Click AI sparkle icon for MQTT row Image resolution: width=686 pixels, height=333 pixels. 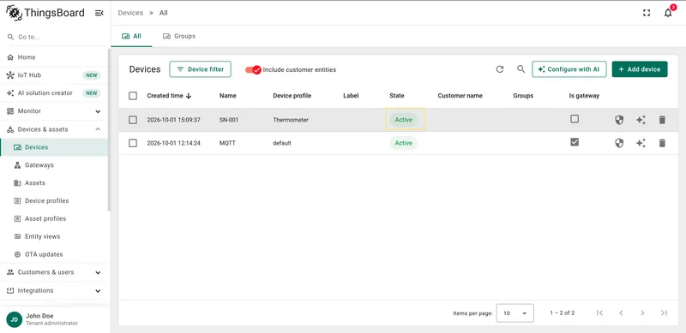(x=641, y=143)
